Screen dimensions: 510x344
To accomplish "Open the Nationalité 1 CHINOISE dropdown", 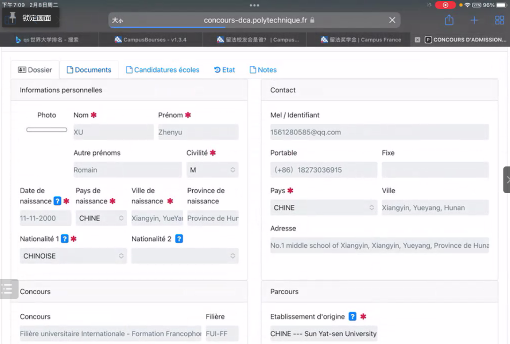I will 73,256.
